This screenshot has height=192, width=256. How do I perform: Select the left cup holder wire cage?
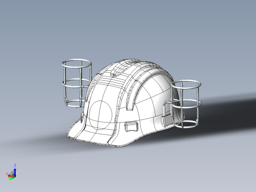tap(76, 83)
